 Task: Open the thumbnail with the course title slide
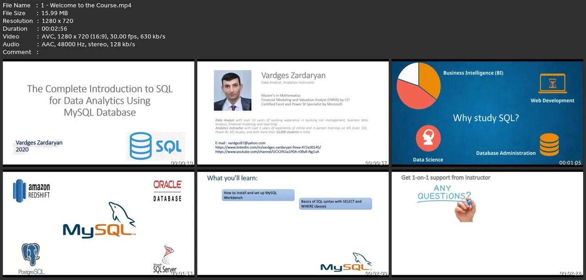(x=99, y=113)
